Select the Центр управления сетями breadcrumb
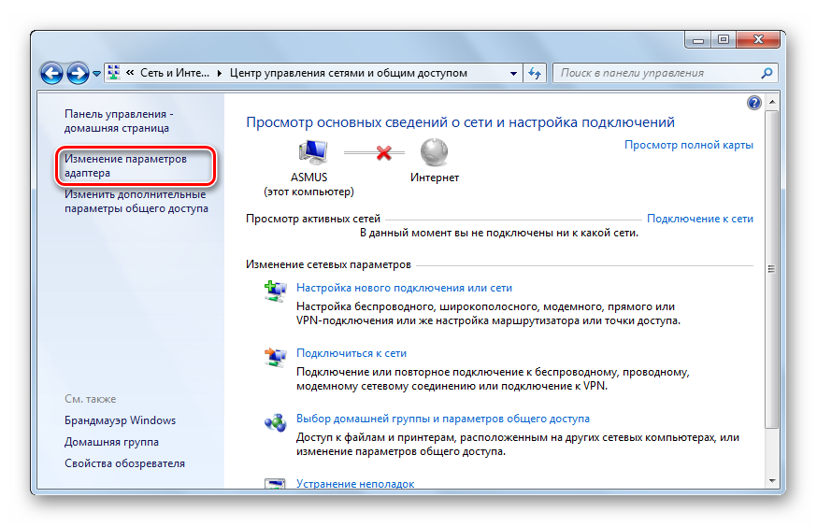Image resolution: width=817 pixels, height=526 pixels. click(x=348, y=73)
